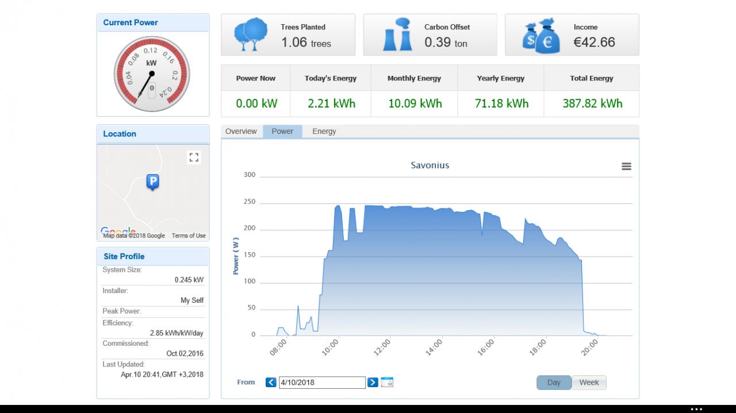Screen dimensions: 736x413
Task: Click the Last Updated timestamp value
Action: click(x=162, y=375)
